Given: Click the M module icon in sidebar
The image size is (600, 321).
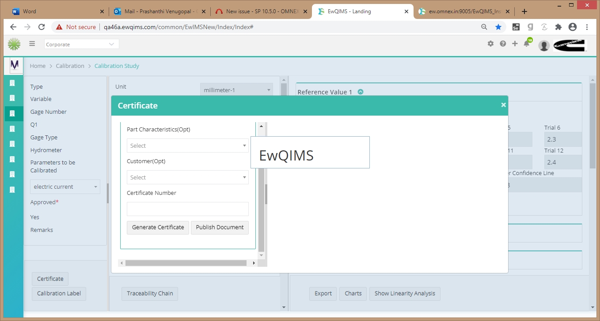Looking at the screenshot, I should point(15,65).
